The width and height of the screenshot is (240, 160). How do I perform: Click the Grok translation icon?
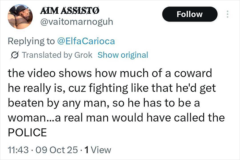pyautogui.click(x=16, y=55)
